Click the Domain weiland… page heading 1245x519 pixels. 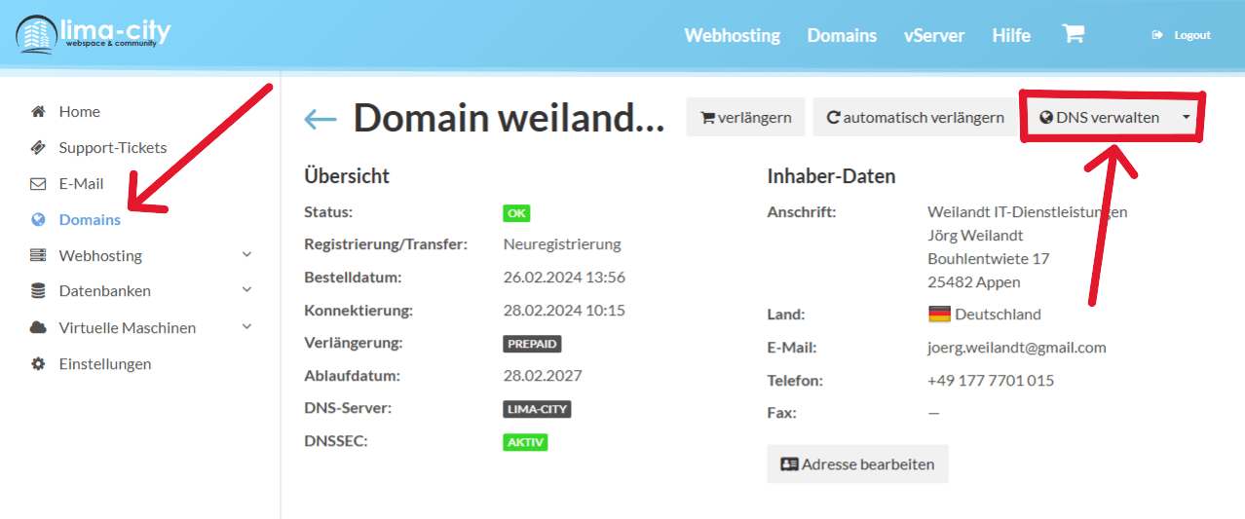(x=509, y=119)
